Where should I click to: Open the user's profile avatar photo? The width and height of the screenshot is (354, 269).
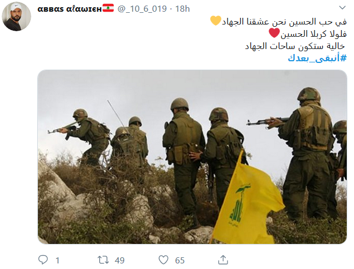point(16,16)
